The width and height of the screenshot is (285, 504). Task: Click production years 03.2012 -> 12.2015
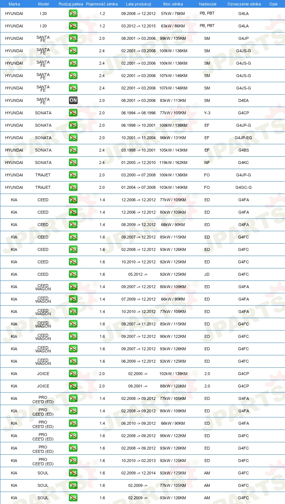(x=138, y=26)
